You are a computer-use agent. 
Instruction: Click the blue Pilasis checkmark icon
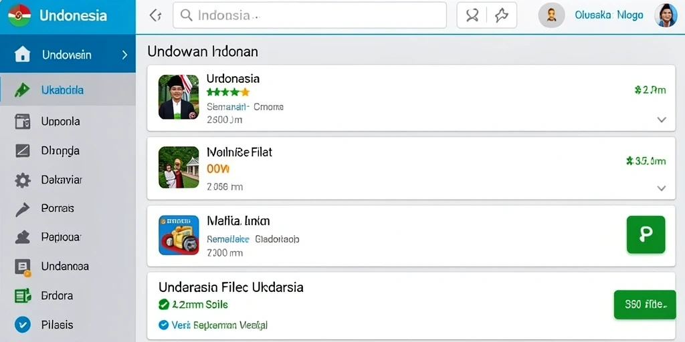[23, 325]
